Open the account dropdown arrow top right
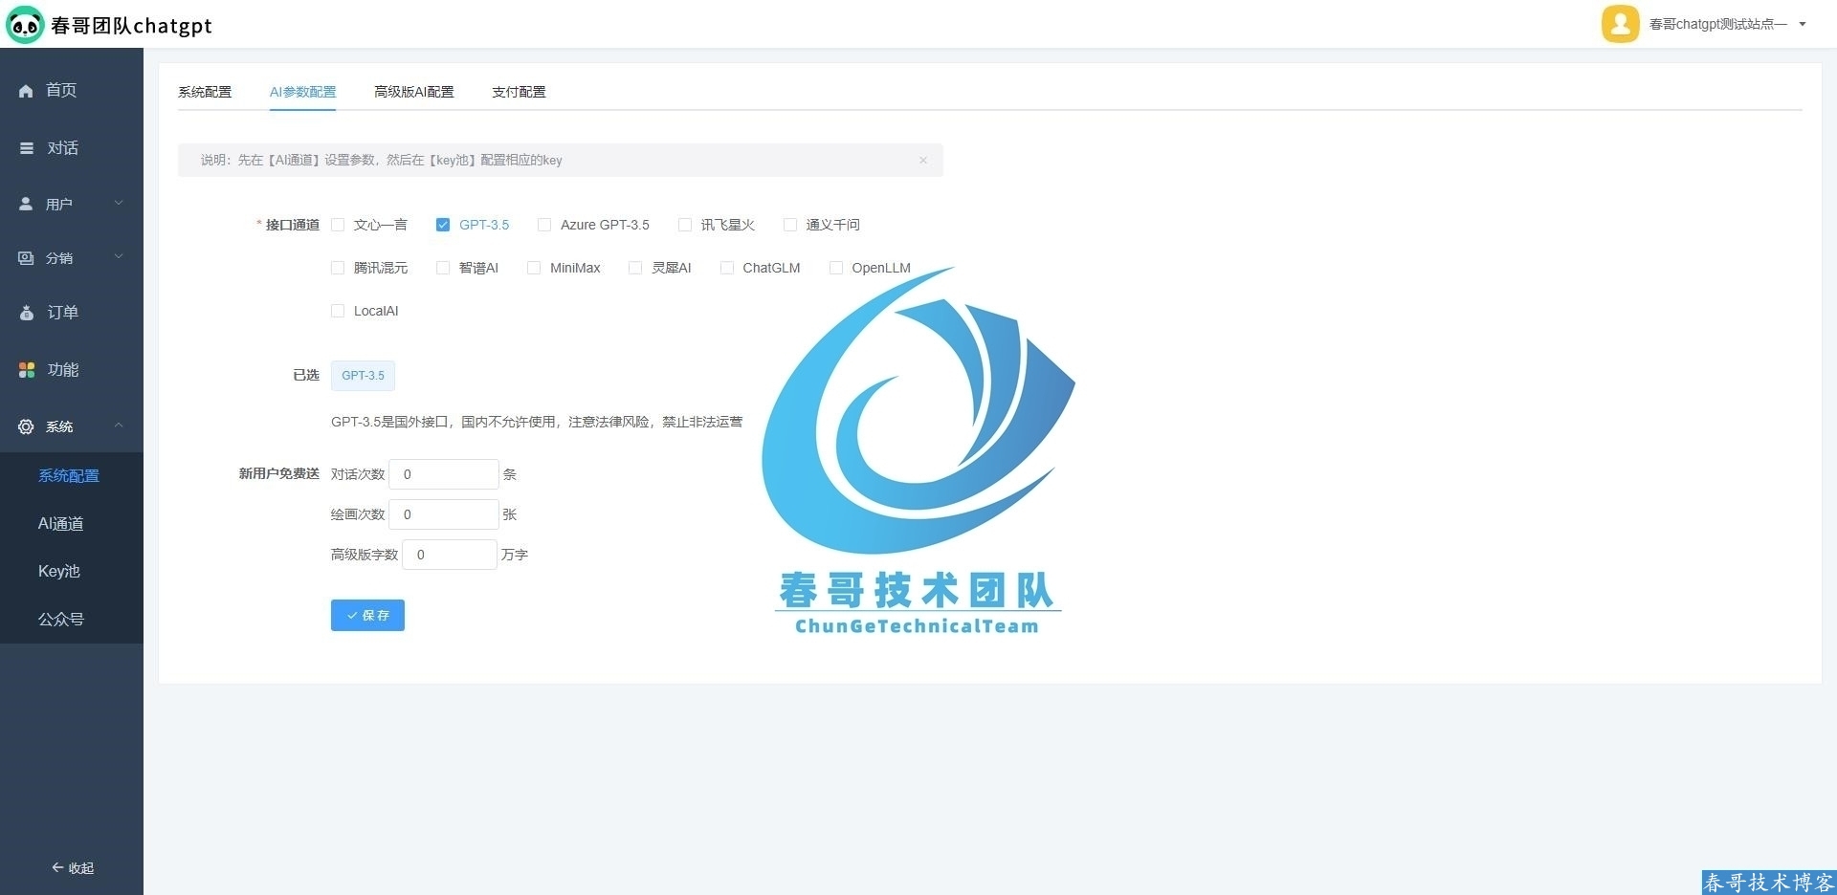 tap(1803, 24)
